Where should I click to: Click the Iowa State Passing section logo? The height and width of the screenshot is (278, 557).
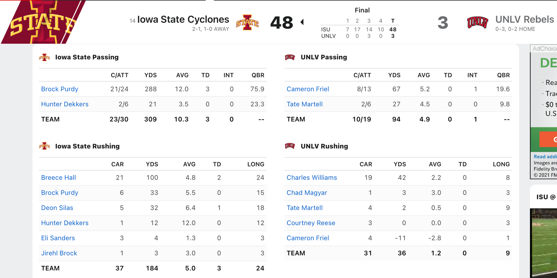point(45,57)
